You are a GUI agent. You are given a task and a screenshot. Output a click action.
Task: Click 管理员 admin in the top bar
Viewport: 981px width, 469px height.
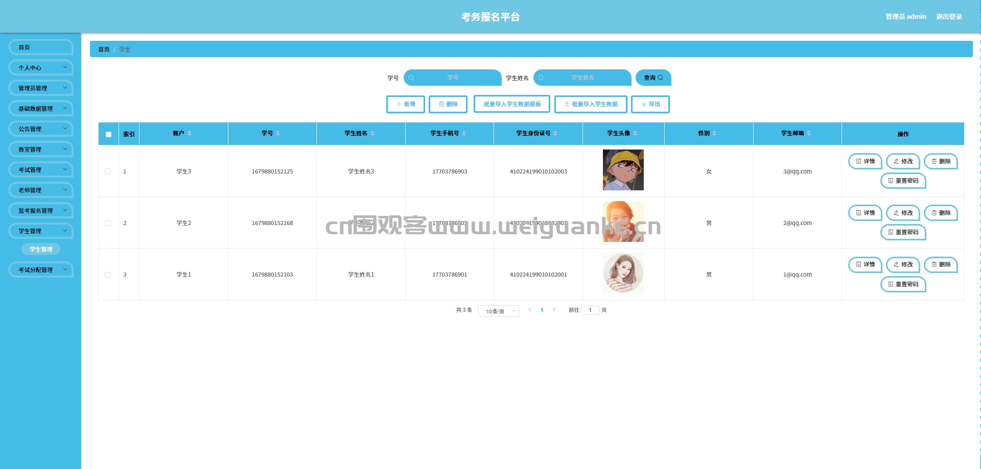(906, 16)
